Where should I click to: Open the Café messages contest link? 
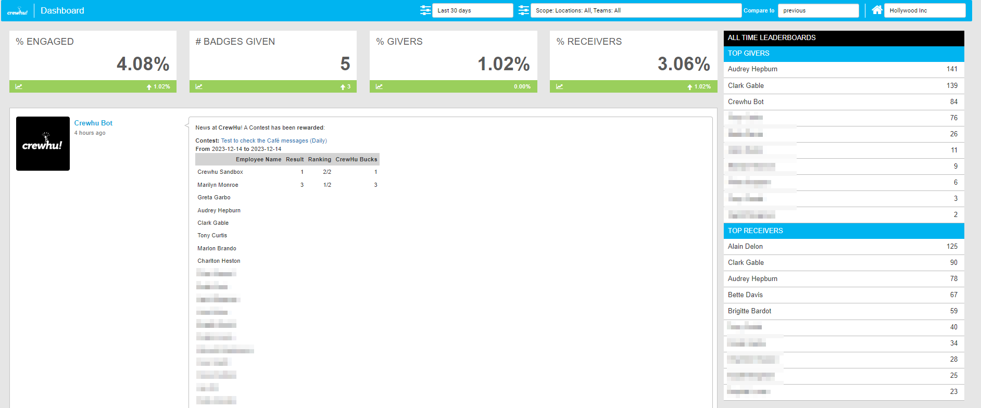[x=274, y=141]
